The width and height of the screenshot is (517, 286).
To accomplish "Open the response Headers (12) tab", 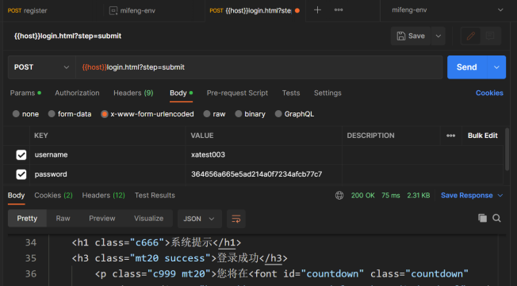I will coord(104,196).
